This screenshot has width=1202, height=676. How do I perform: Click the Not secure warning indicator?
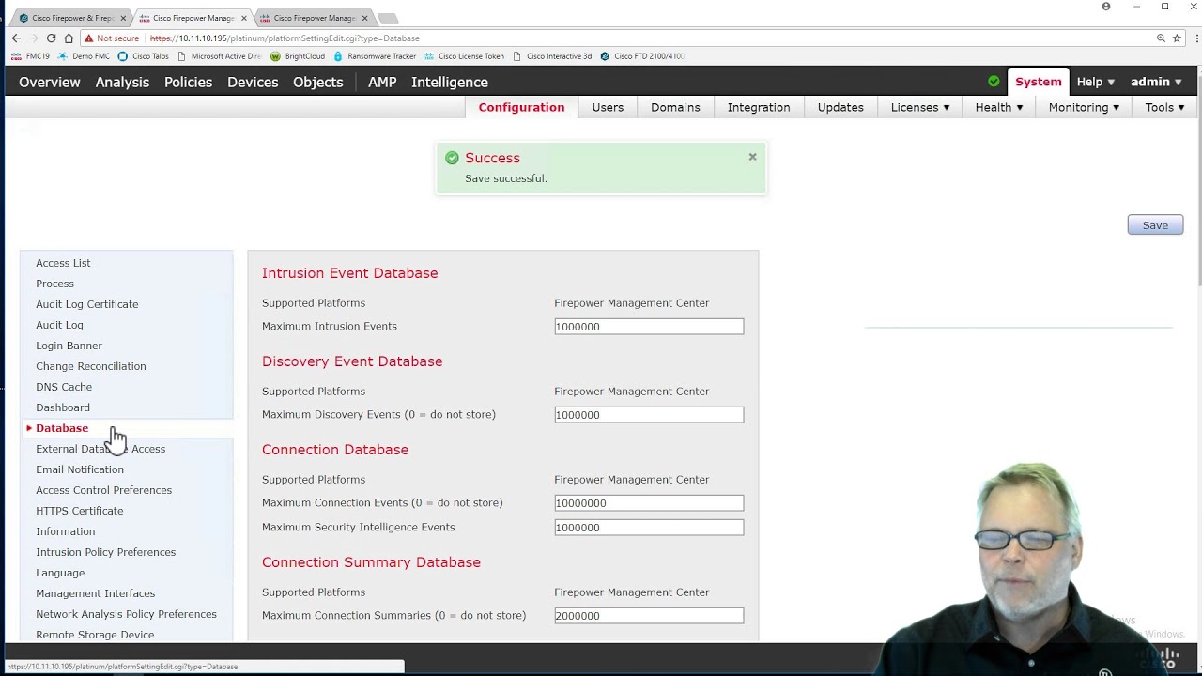[112, 38]
